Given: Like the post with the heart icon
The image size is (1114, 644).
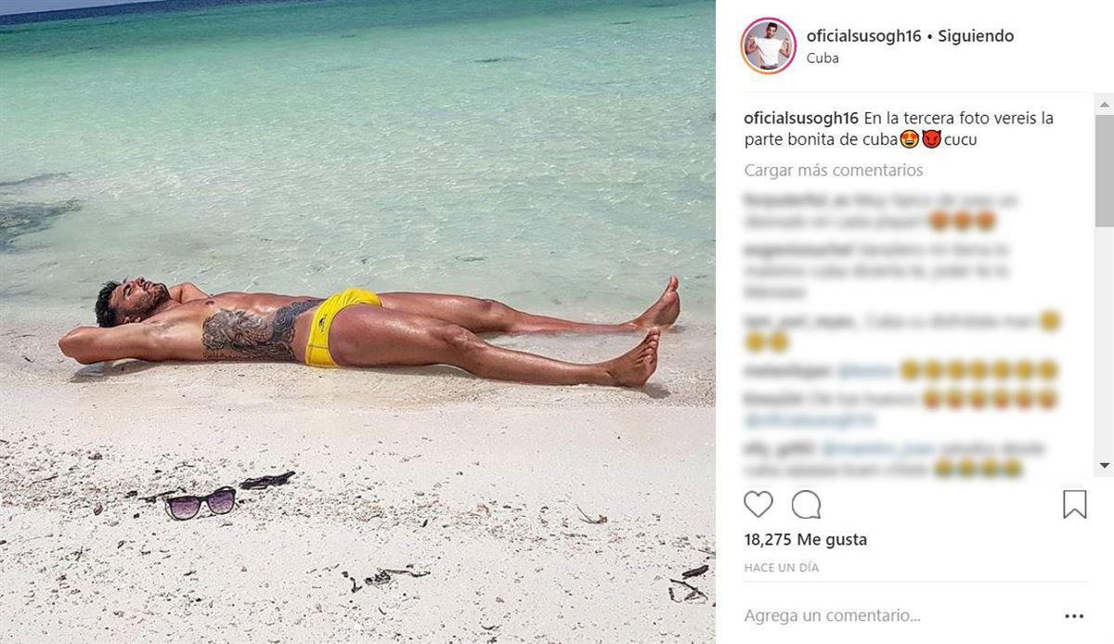Looking at the screenshot, I should click(x=758, y=504).
